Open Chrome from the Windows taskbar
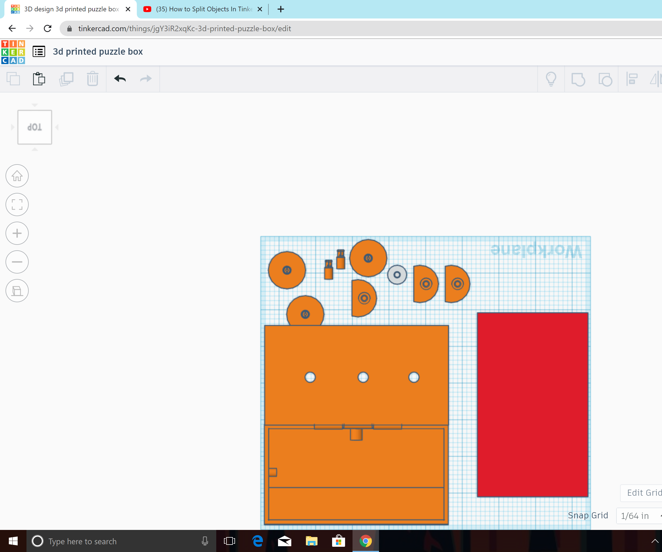The width and height of the screenshot is (662, 552). click(x=365, y=541)
